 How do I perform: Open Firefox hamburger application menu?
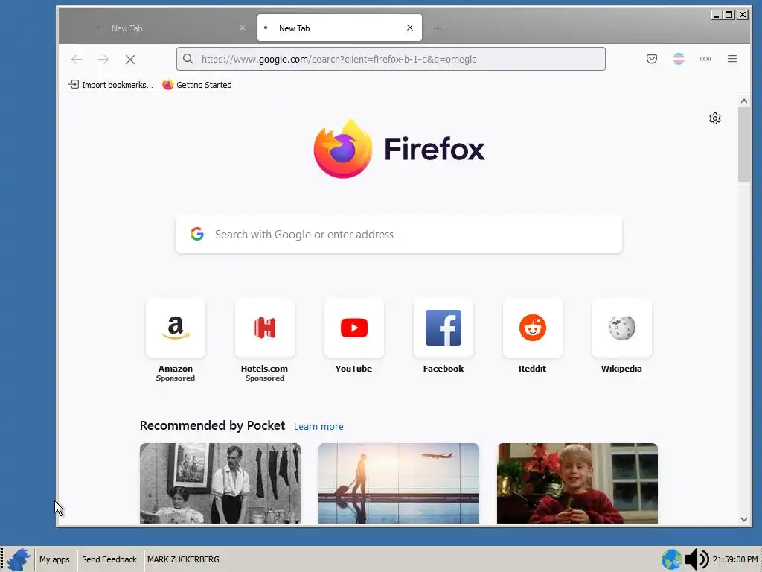tap(732, 59)
